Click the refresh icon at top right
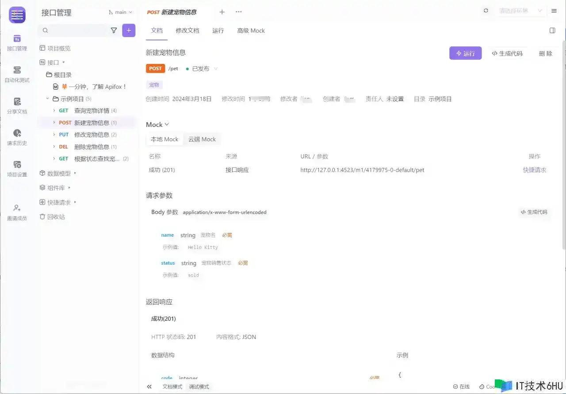 coord(486,11)
